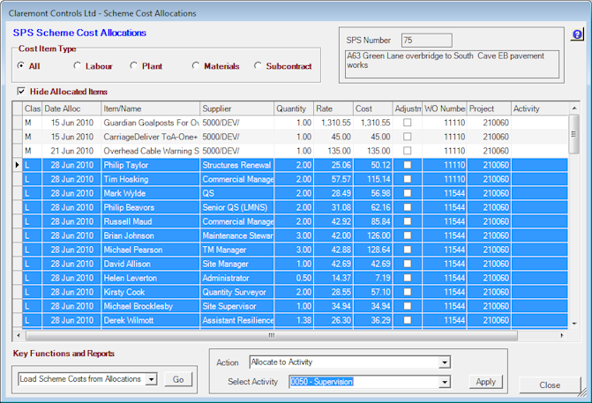Open the Select Activity dropdown arrow
This screenshot has height=403, width=592.
[x=445, y=382]
